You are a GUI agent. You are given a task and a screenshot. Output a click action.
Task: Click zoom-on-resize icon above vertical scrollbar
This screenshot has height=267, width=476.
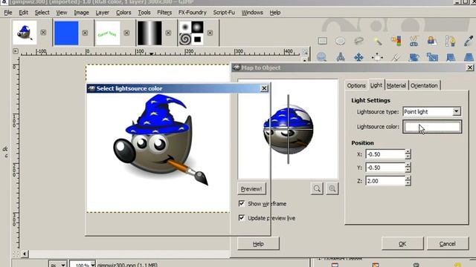click(x=305, y=52)
